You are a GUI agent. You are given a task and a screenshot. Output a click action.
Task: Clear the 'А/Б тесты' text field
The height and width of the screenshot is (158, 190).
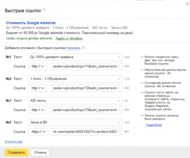point(119,101)
